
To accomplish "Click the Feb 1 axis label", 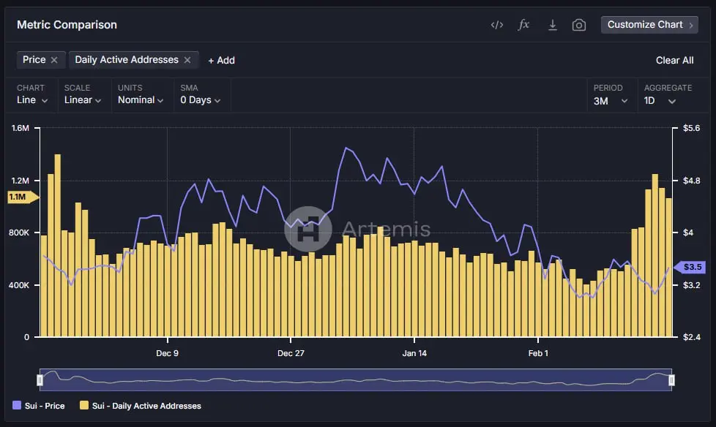I will coord(538,353).
